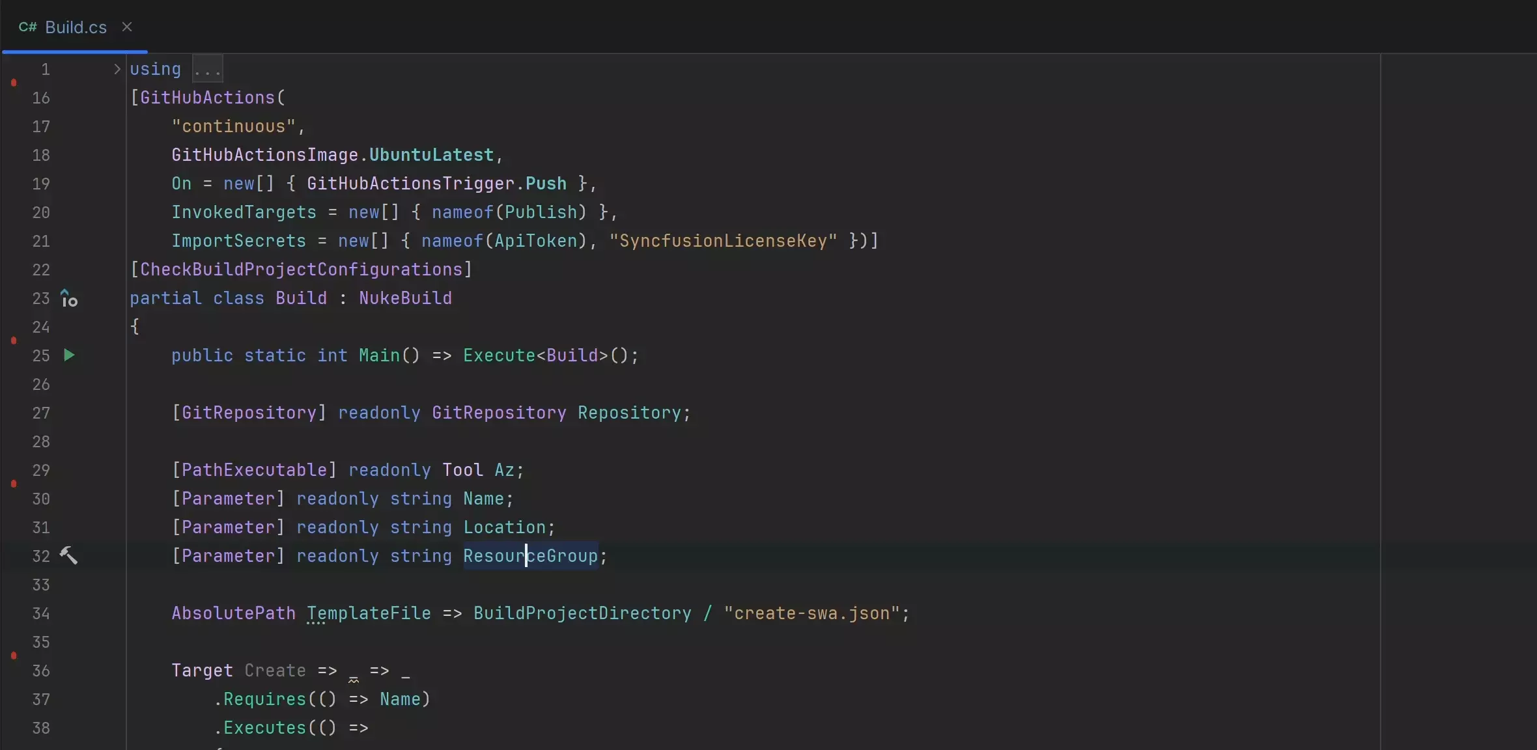Click the dotted hint under TemplateFile
This screenshot has height=750, width=1537.
[315, 623]
